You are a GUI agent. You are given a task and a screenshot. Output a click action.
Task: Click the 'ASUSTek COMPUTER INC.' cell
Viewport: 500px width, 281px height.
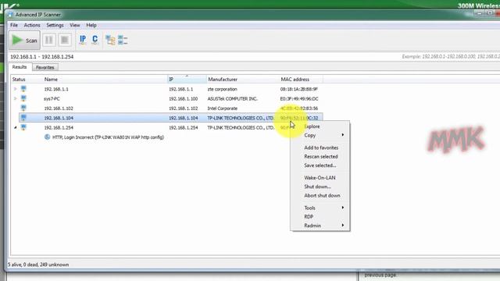coord(233,99)
